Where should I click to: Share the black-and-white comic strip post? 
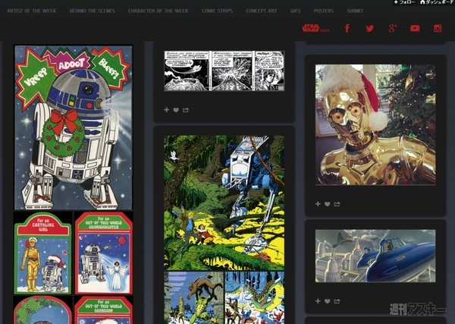(x=186, y=110)
